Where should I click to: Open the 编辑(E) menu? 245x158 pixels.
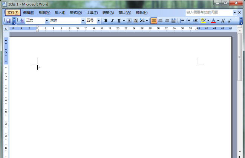28,13
